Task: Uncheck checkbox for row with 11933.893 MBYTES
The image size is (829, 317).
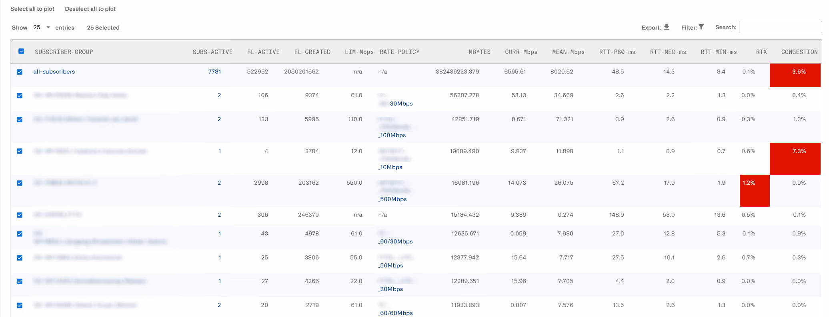Action: point(20,305)
